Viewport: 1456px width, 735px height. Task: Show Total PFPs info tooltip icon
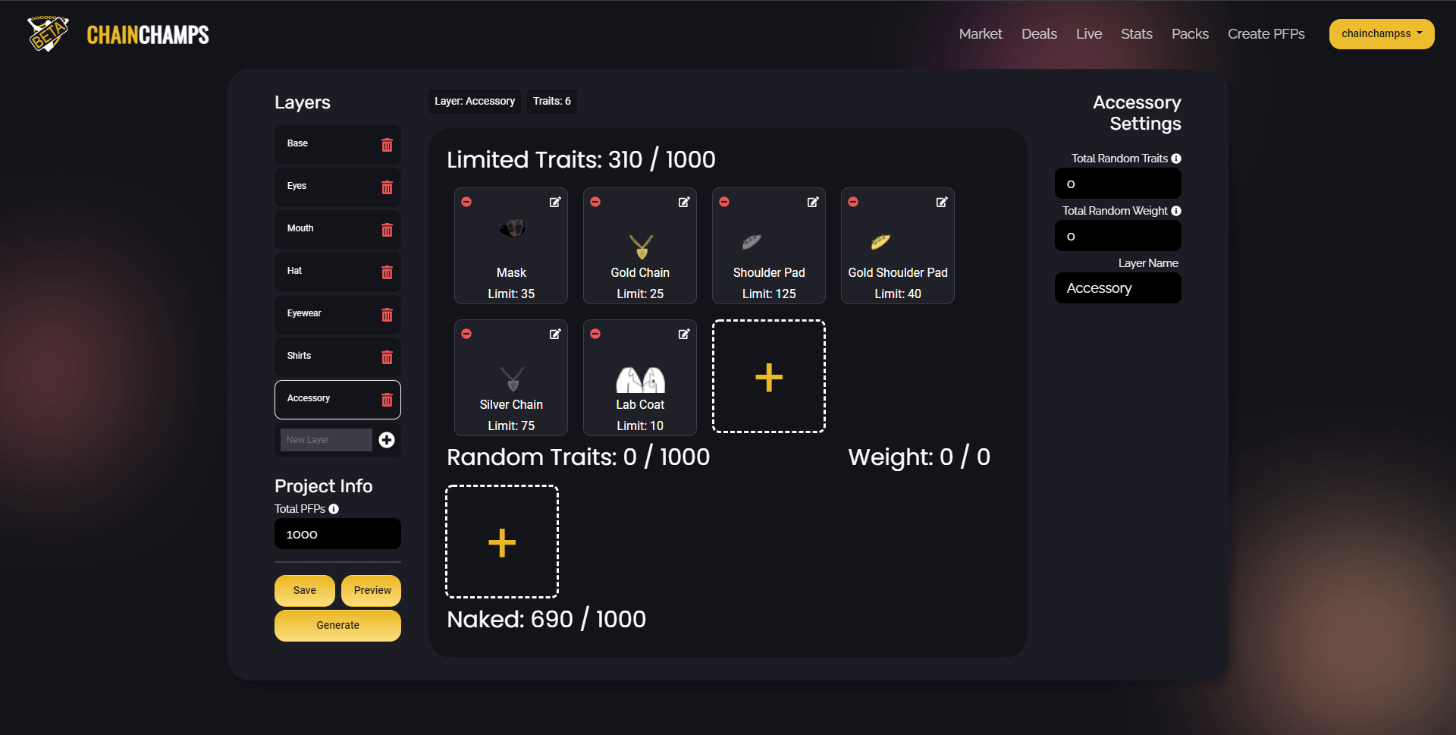pyautogui.click(x=334, y=509)
